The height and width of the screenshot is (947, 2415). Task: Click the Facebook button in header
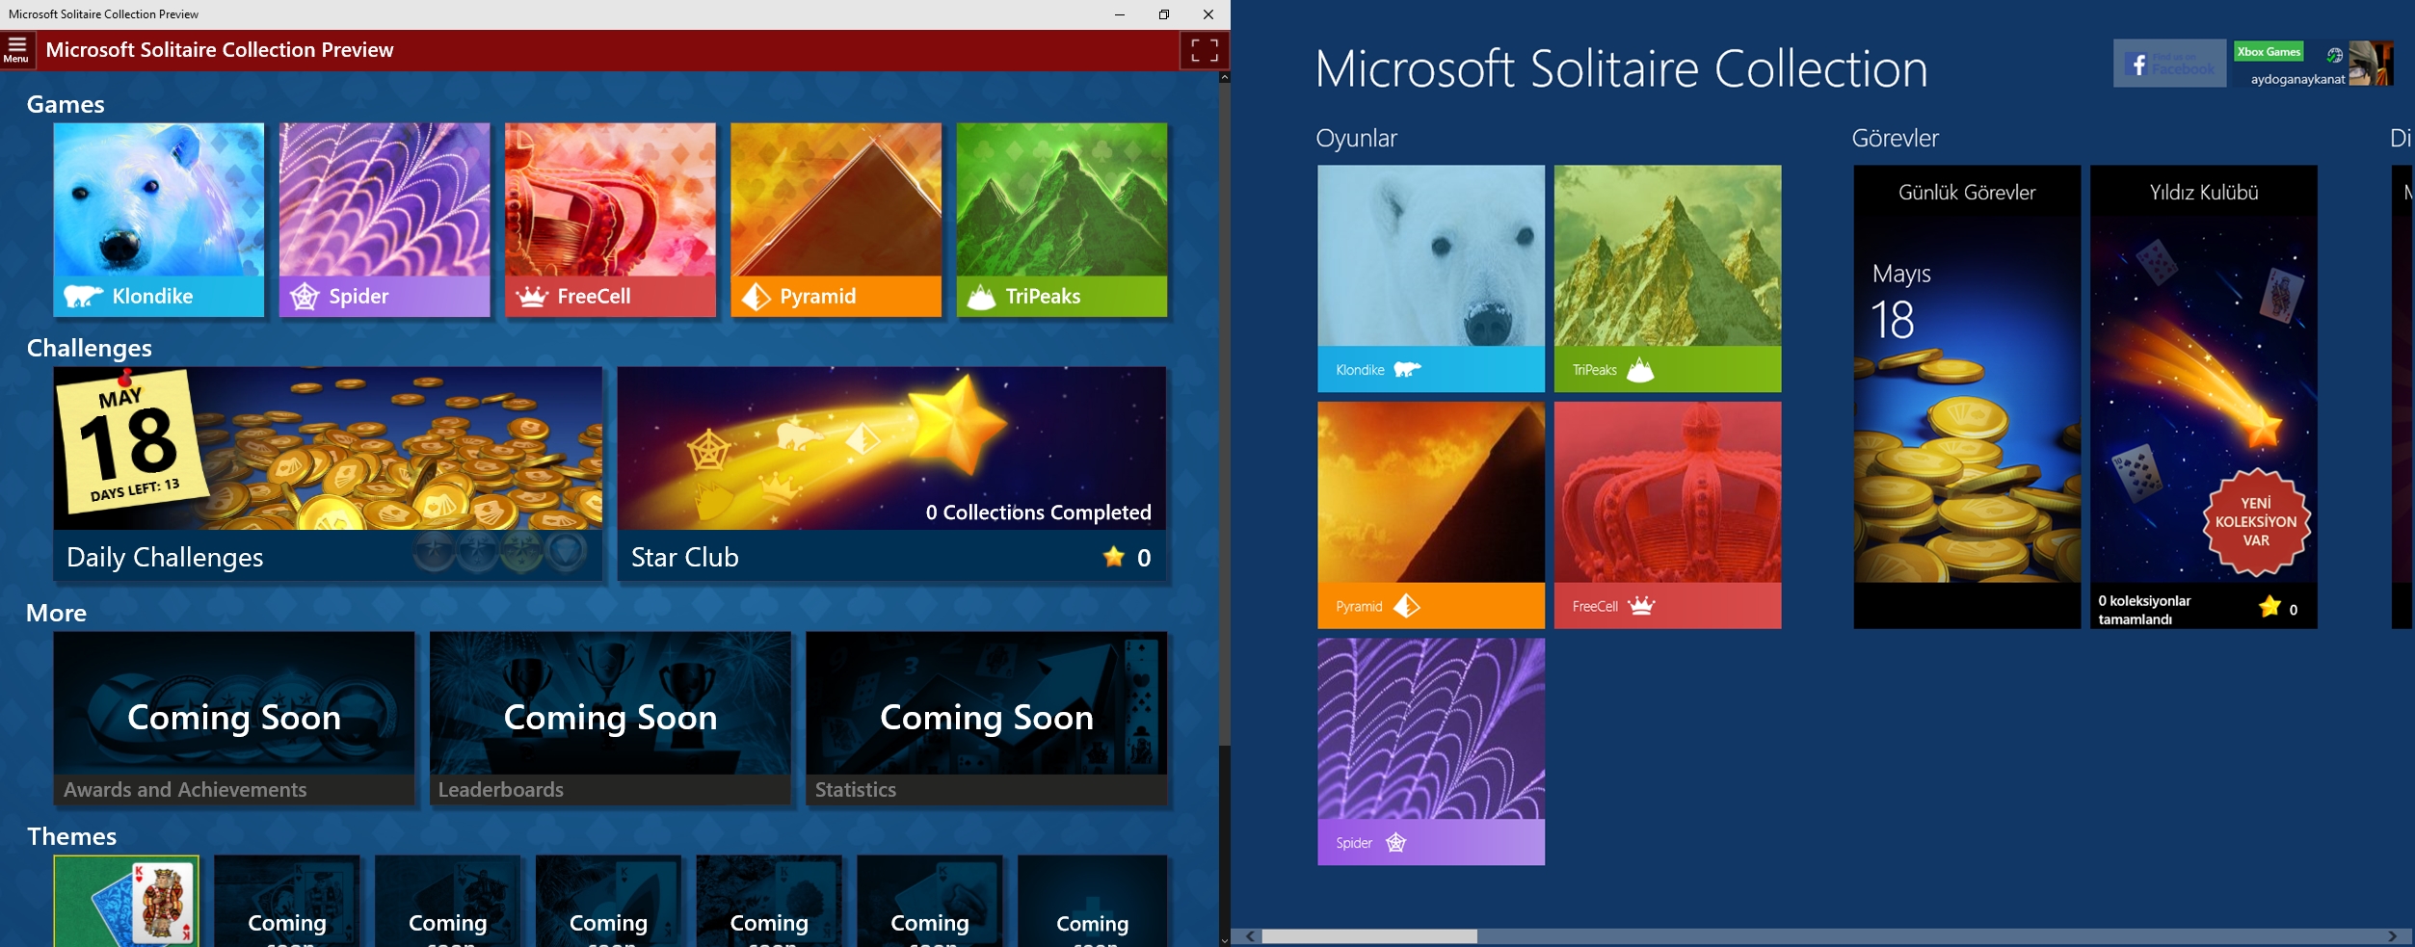click(2170, 64)
